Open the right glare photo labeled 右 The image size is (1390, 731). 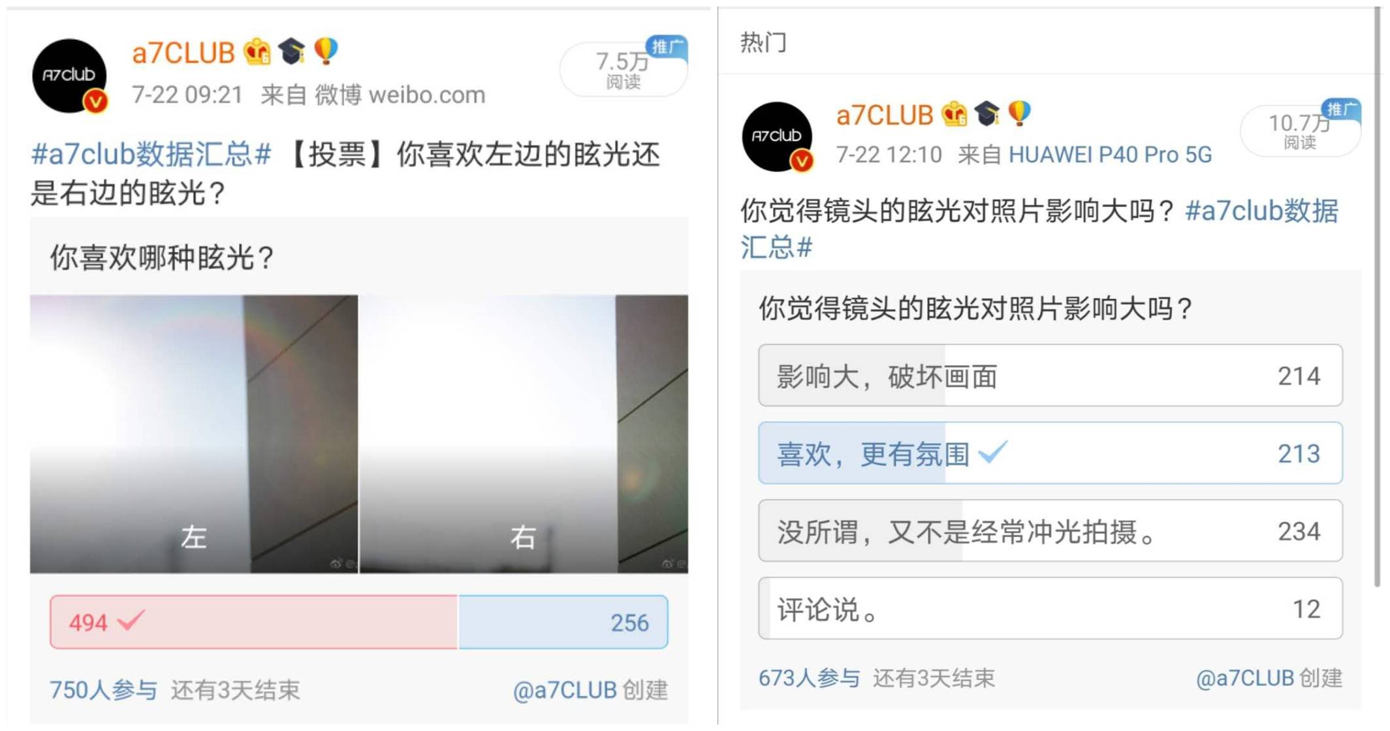coord(524,434)
